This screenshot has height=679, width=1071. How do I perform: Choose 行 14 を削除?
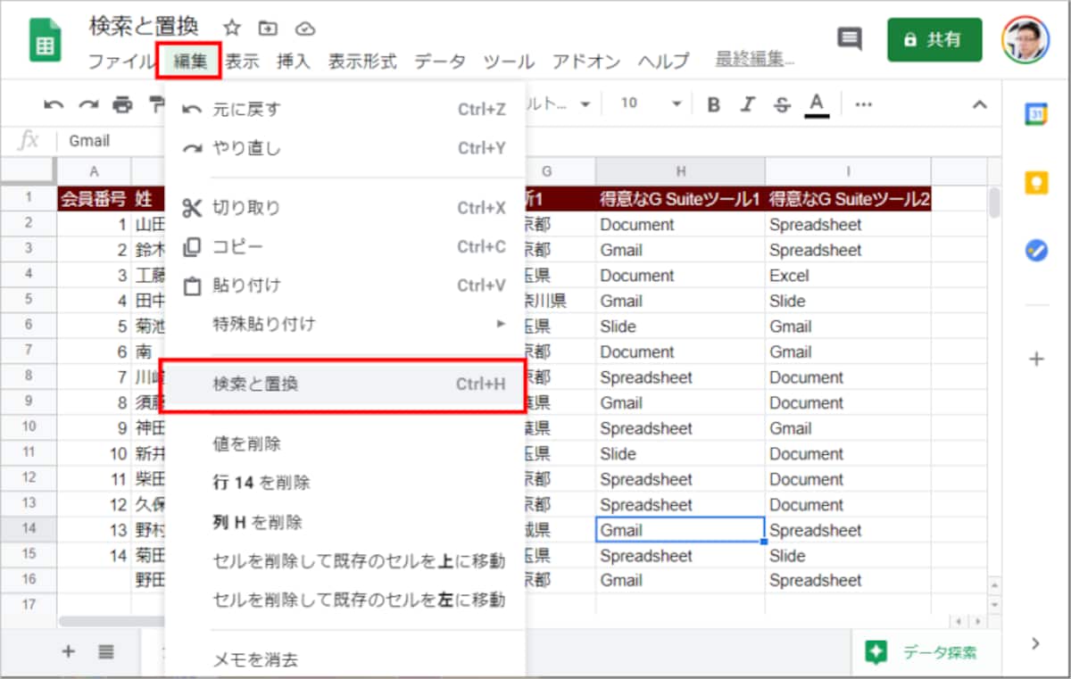pyautogui.click(x=345, y=483)
